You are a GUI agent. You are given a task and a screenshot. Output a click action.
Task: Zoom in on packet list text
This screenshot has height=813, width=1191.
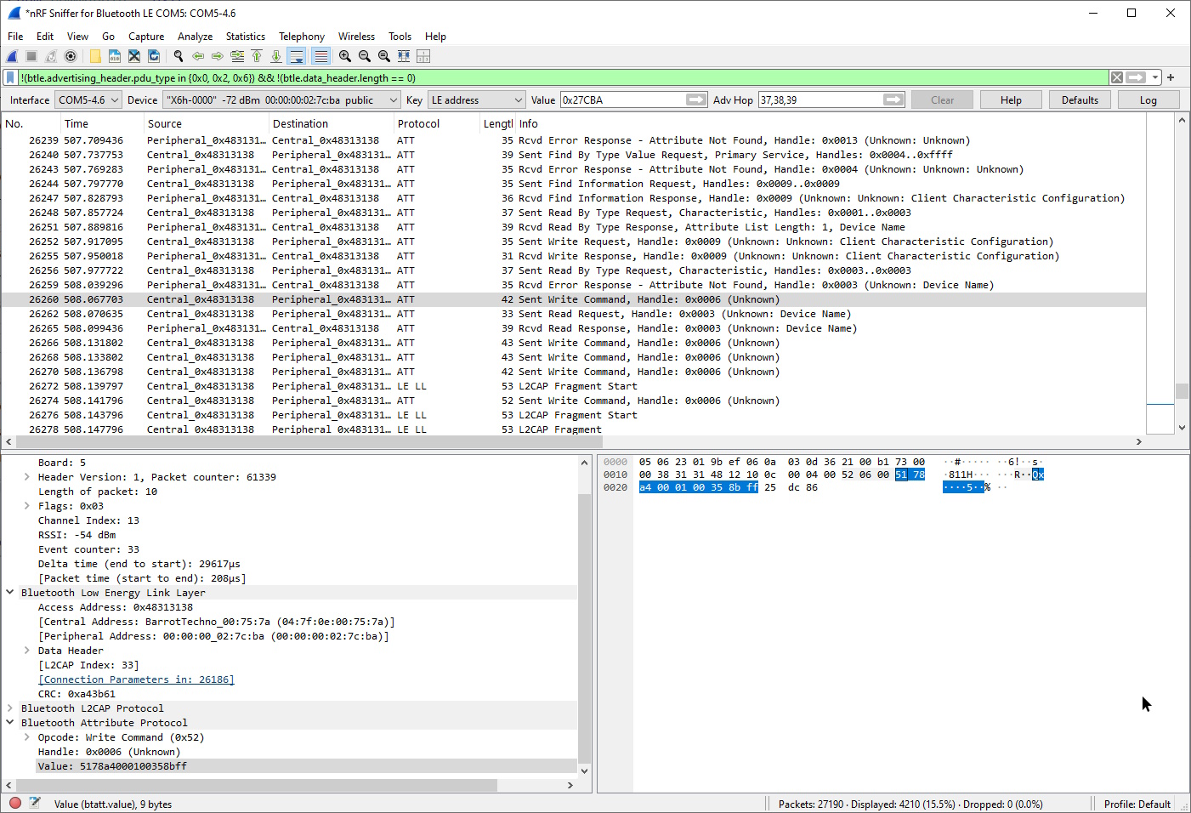coord(345,56)
